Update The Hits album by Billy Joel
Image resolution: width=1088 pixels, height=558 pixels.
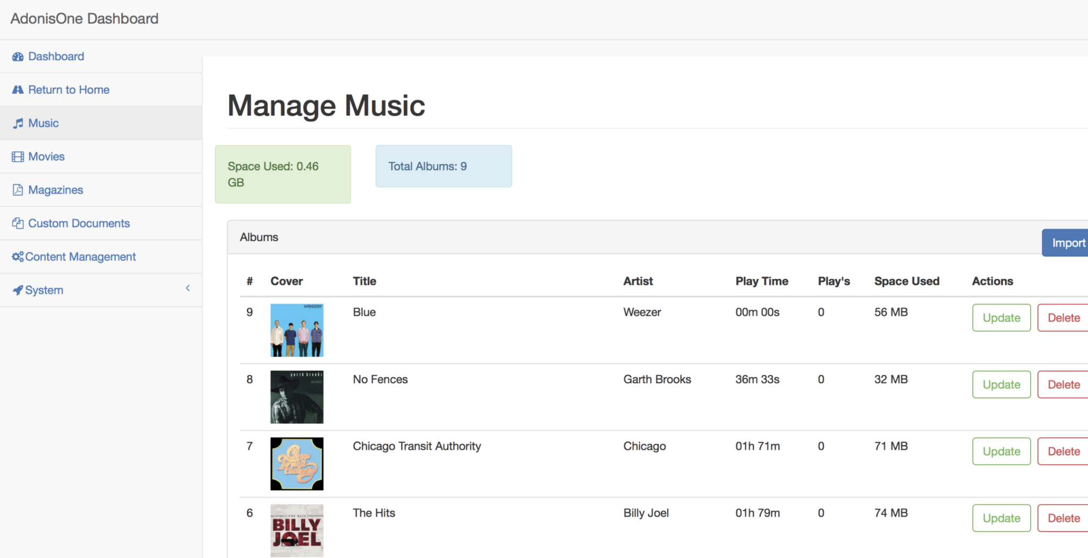1001,518
